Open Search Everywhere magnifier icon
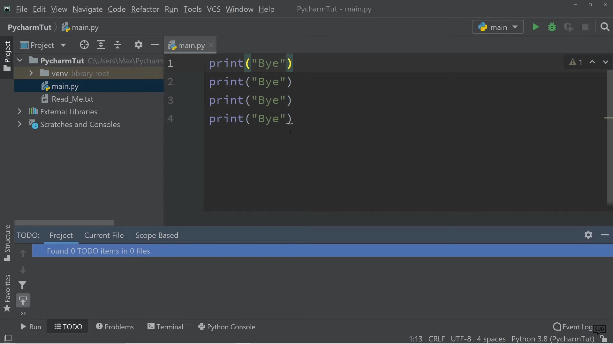613x344 pixels. point(605,27)
